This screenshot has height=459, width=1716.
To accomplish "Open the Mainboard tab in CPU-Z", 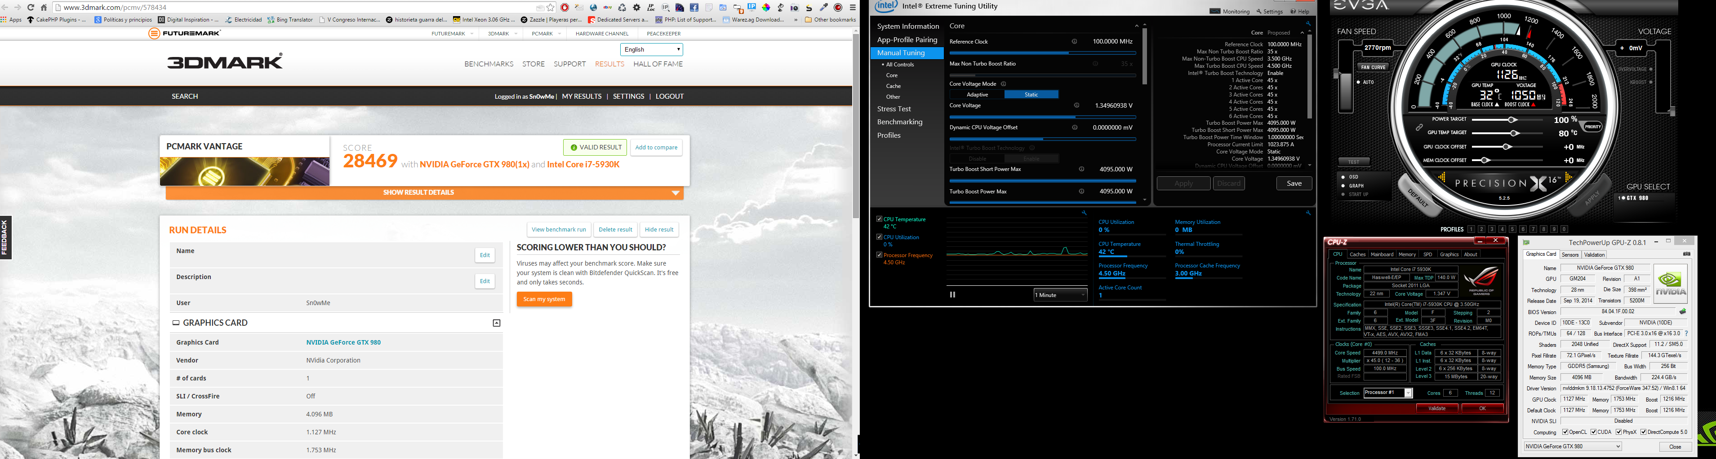I will pyautogui.click(x=1382, y=254).
